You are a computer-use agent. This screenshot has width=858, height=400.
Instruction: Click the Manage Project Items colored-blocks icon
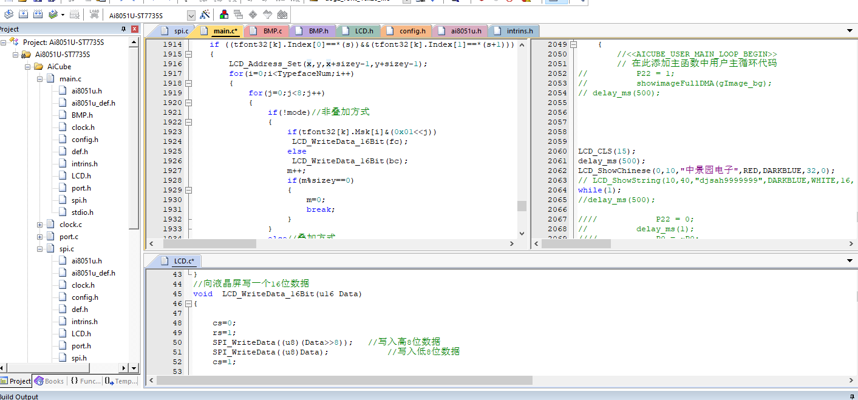224,15
